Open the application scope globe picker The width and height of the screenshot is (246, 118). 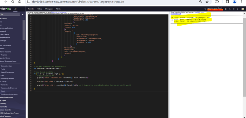(x=226, y=9)
